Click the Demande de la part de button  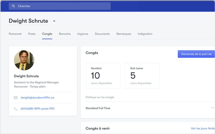pyautogui.click(x=196, y=54)
